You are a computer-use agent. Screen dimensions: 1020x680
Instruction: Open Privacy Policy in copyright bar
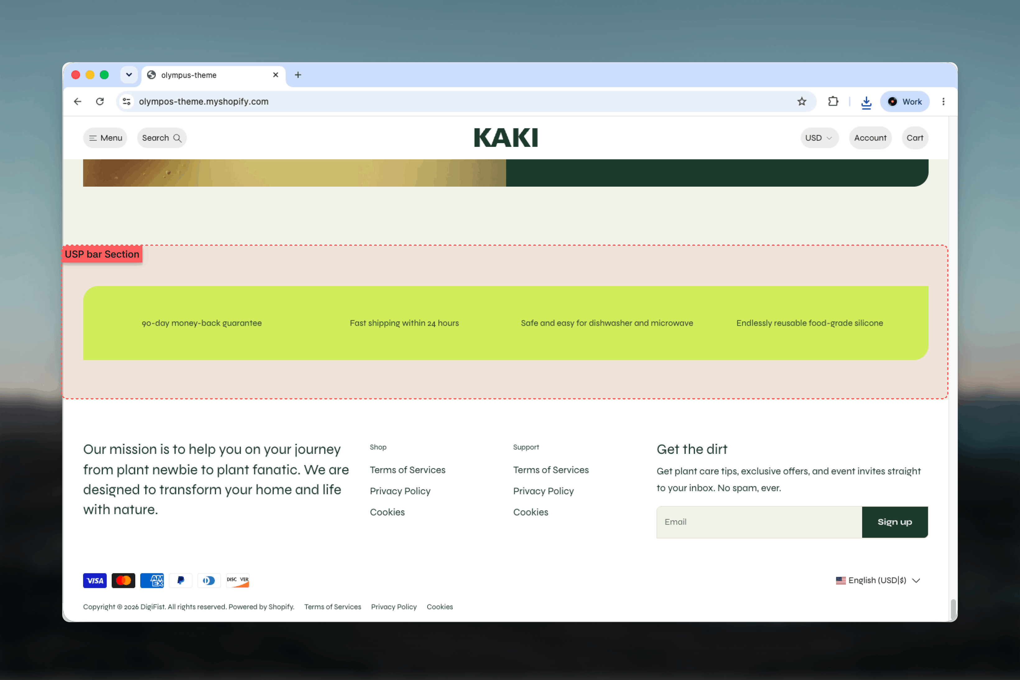[394, 607]
